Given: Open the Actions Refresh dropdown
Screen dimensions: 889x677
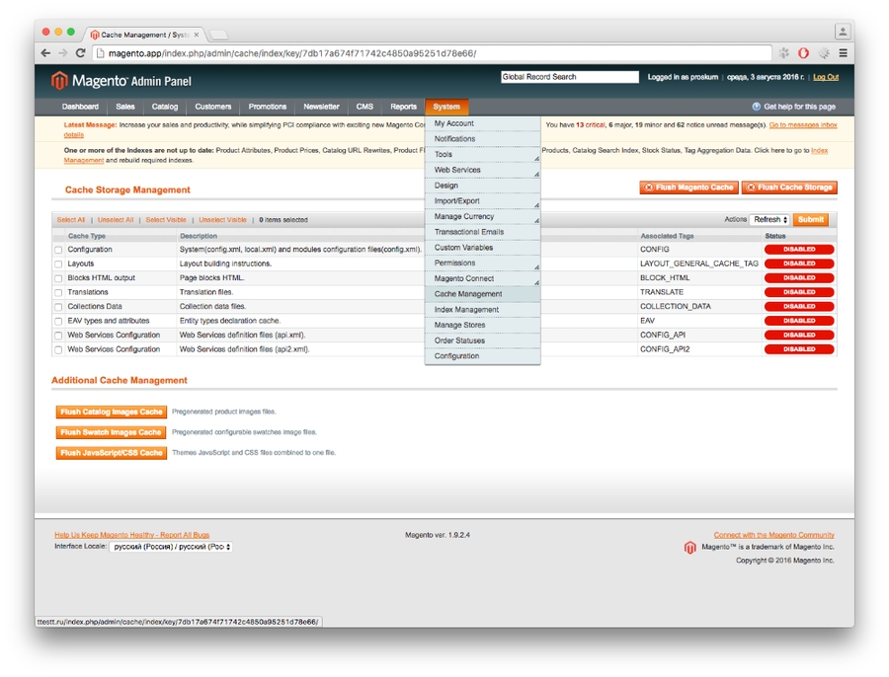Looking at the screenshot, I should pos(769,220).
